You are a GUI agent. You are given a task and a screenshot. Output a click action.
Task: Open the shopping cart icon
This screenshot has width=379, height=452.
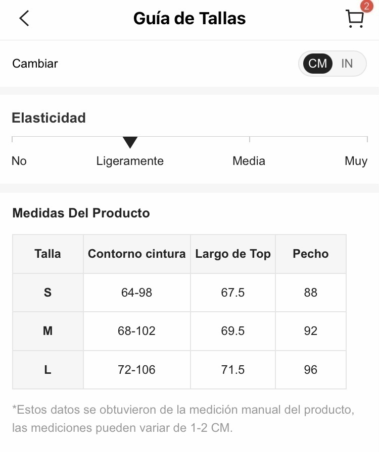(x=354, y=19)
